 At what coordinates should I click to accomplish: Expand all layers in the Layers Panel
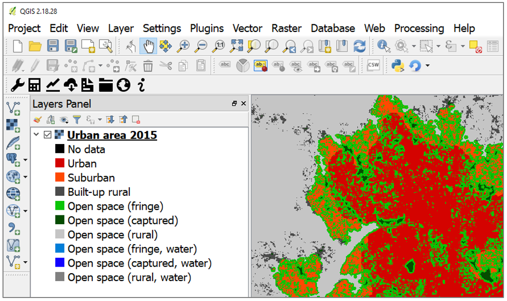111,120
